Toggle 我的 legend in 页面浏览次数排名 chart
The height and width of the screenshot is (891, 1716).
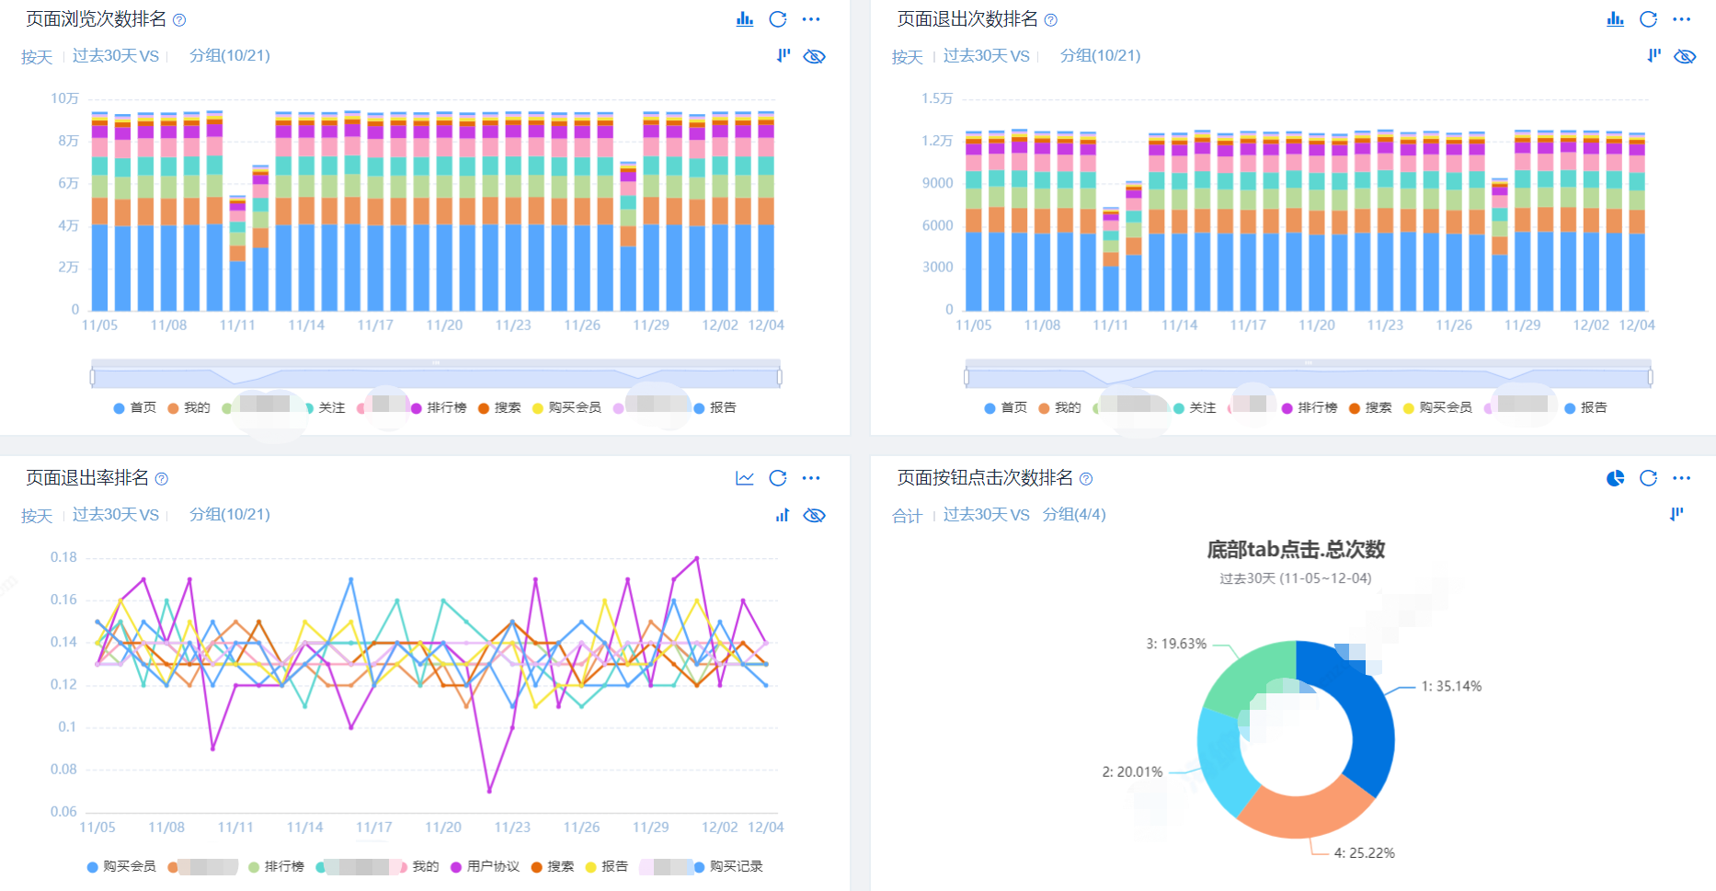pyautogui.click(x=189, y=408)
